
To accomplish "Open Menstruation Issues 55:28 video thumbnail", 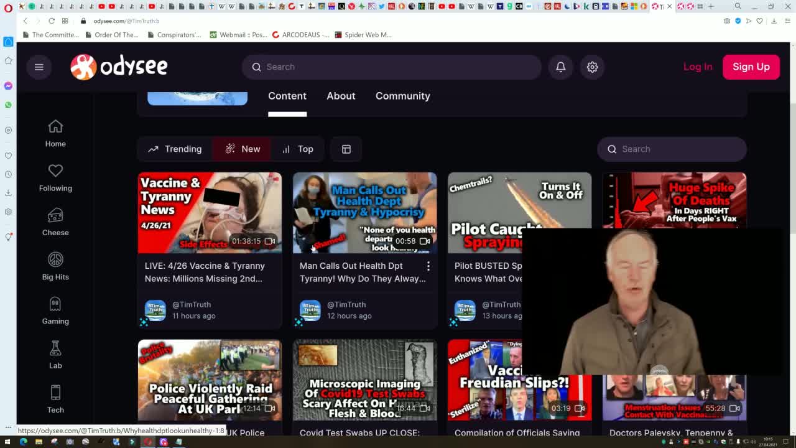I will [x=674, y=398].
